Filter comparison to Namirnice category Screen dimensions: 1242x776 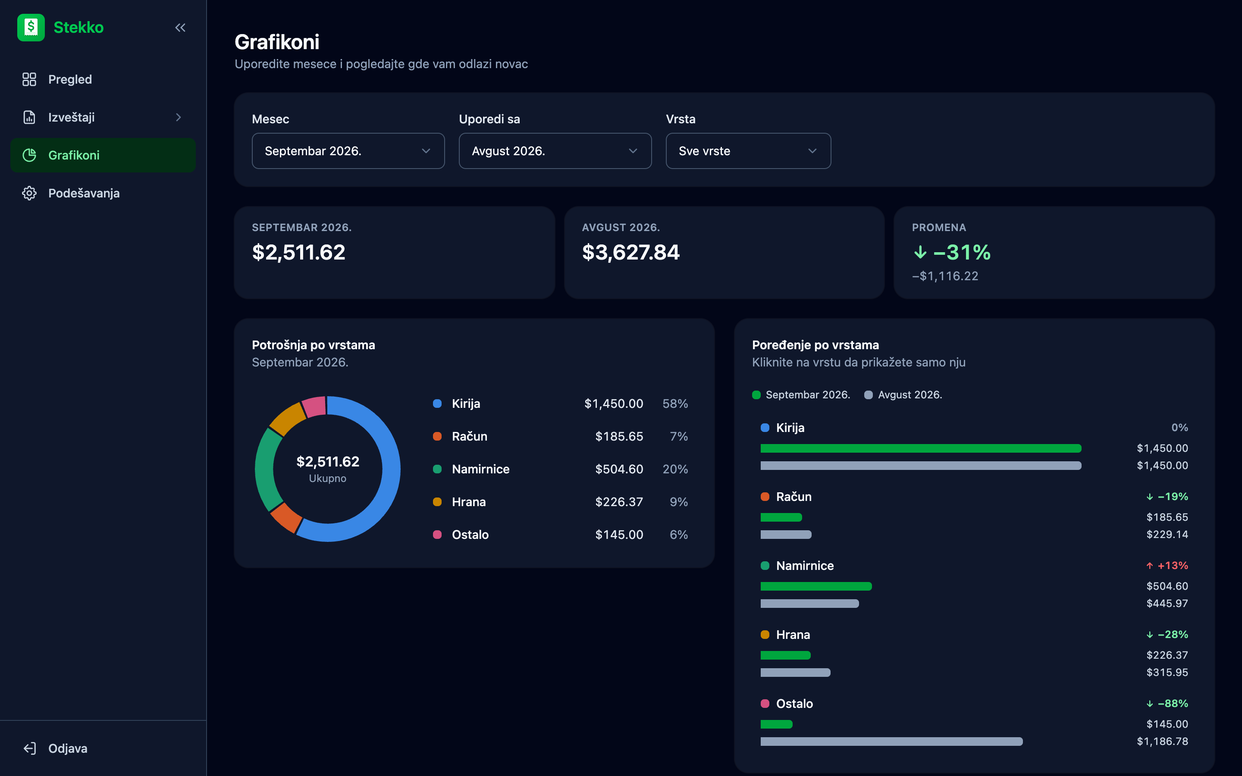tap(974, 584)
